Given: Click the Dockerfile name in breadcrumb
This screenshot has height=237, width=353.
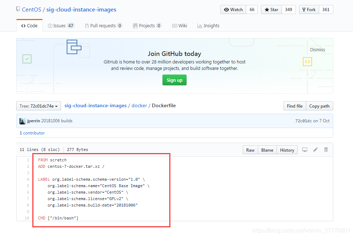Looking at the screenshot, I should (x=164, y=105).
